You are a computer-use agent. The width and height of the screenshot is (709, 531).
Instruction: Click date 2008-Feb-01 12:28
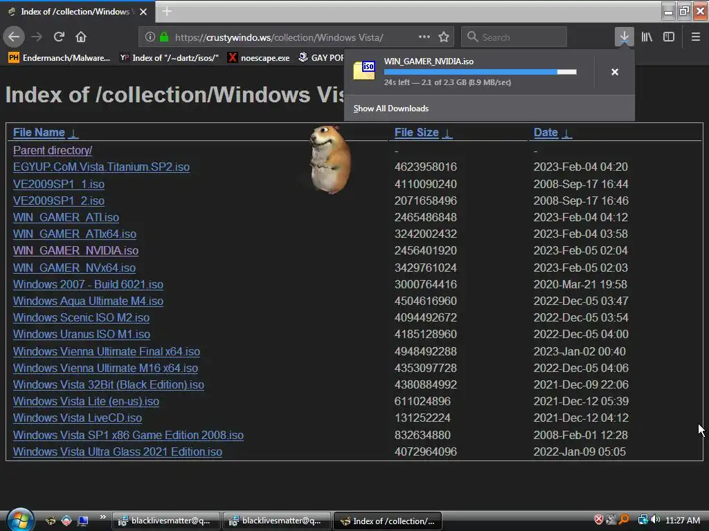tap(580, 436)
